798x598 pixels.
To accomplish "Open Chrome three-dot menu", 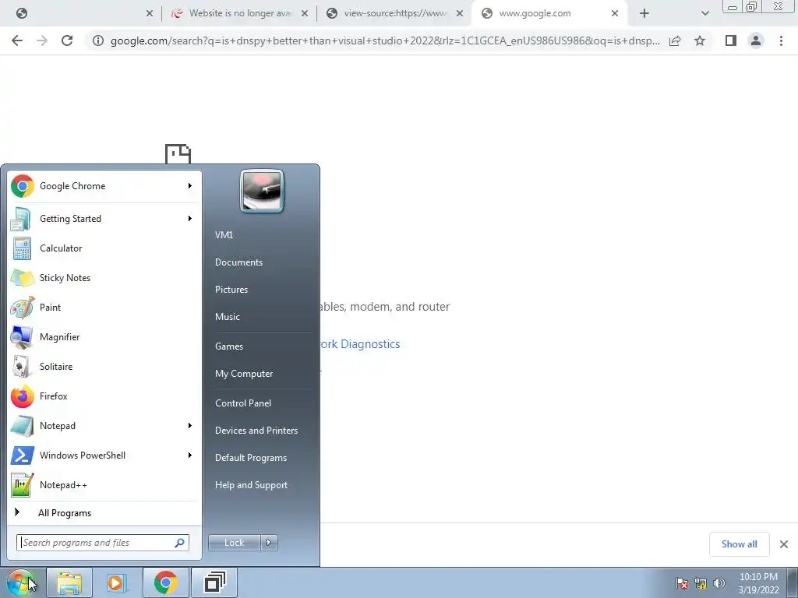I will [x=781, y=40].
